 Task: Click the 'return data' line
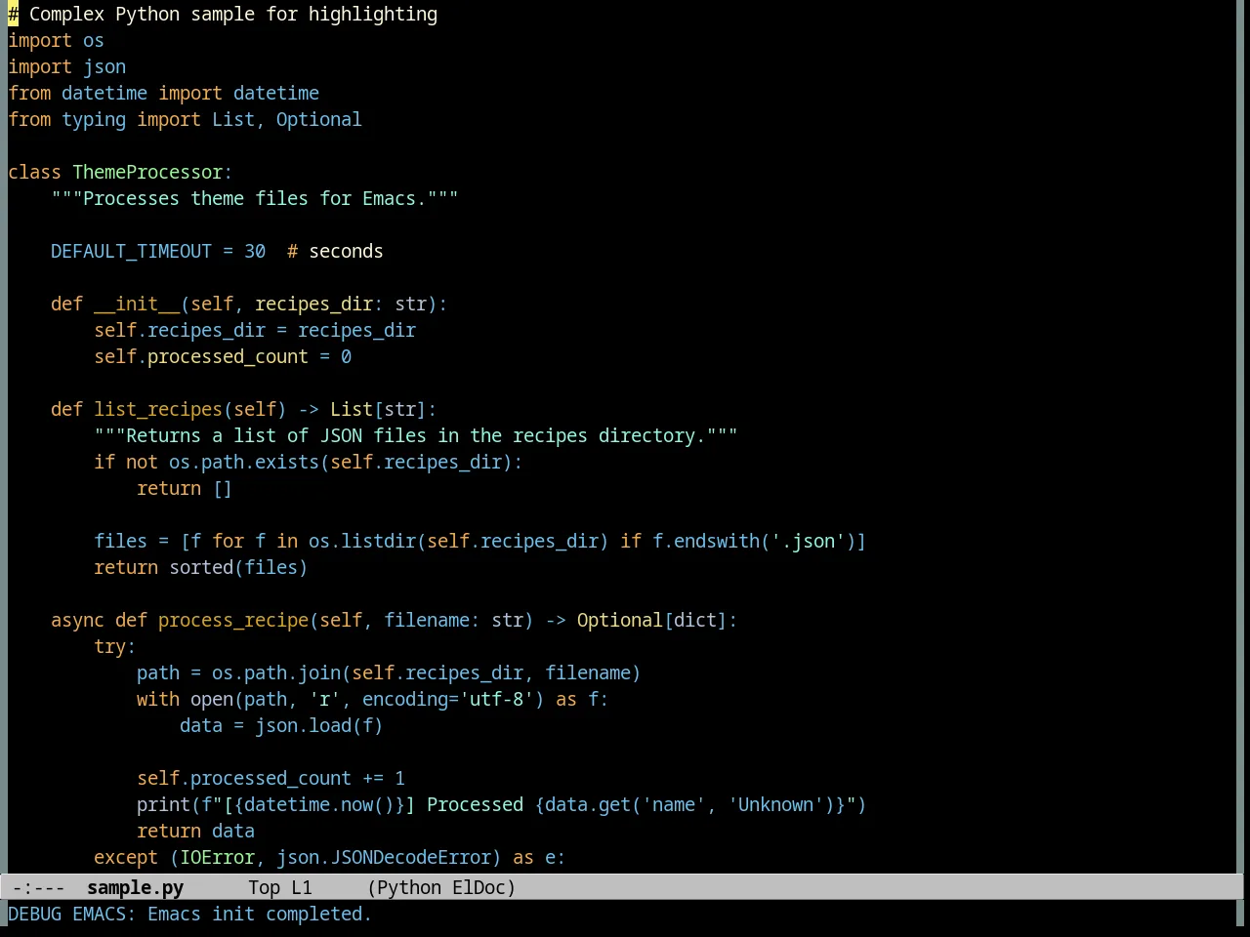tap(195, 831)
